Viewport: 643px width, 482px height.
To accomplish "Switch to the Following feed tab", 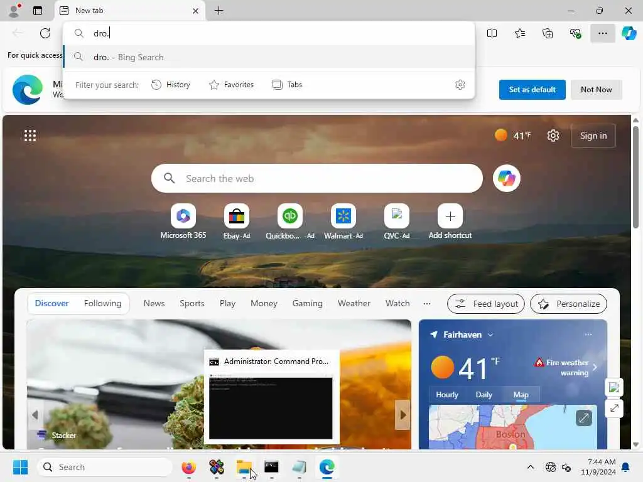I will tap(102, 303).
